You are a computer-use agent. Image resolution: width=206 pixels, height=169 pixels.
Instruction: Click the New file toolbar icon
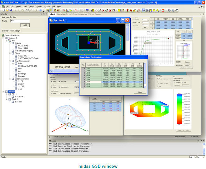[x=4, y=10]
